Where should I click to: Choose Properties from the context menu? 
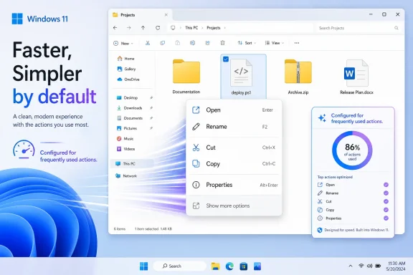pyautogui.click(x=234, y=185)
